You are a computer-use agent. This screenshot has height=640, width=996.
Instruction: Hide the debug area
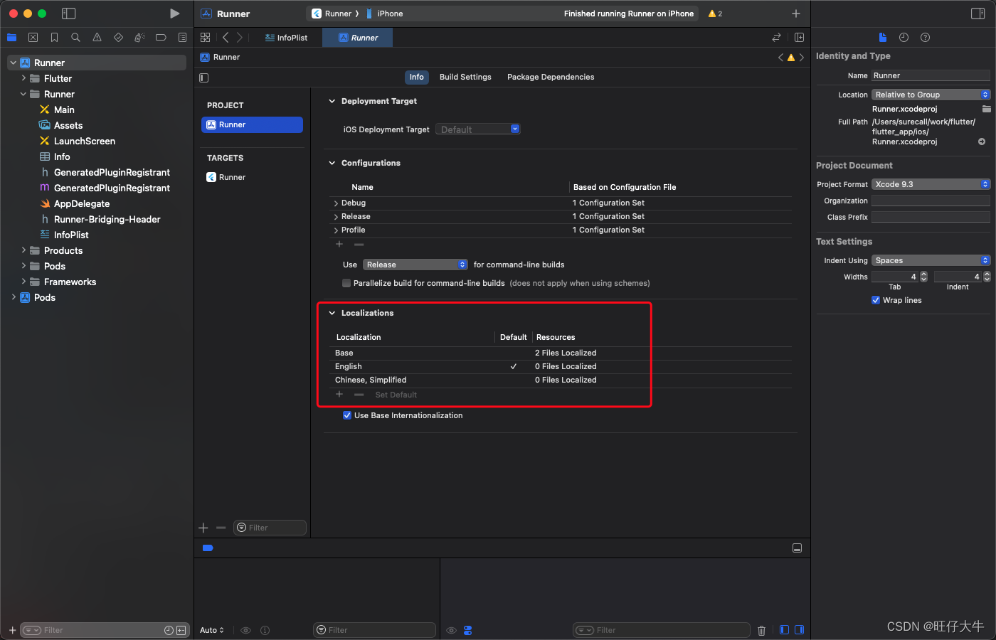(797, 548)
